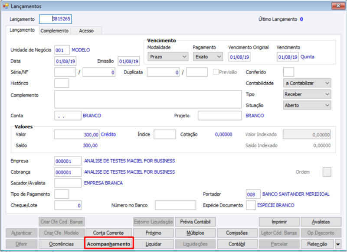Click the Duplicata number field
The image size is (347, 252).
(x=163, y=72)
